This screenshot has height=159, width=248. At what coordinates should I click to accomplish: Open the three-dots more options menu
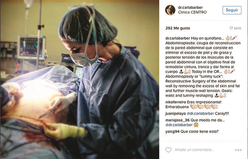(x=238, y=150)
